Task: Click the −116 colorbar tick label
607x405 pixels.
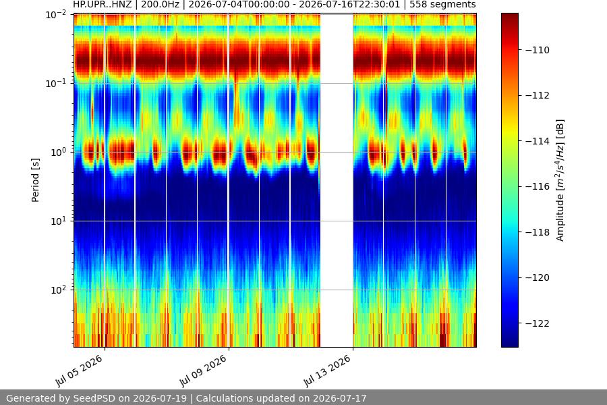Action: (x=538, y=186)
